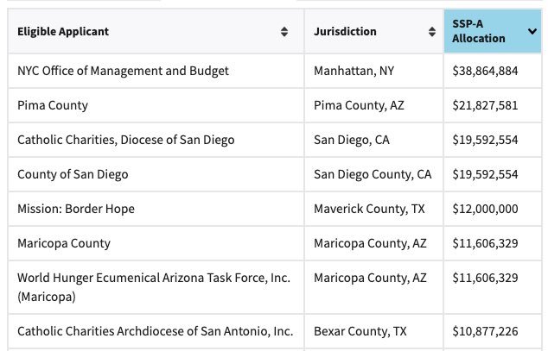Sort by Eligible Applicant arrows icon

click(x=284, y=32)
